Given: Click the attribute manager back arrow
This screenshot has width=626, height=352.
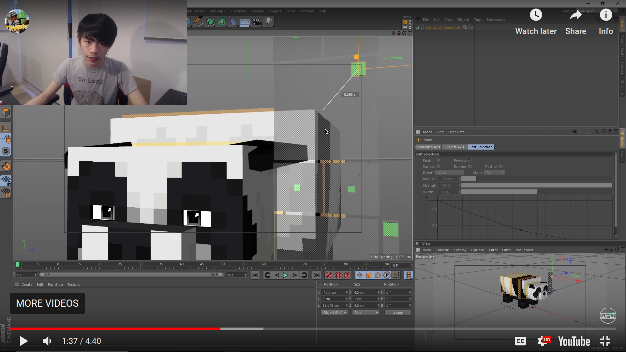Looking at the screenshot, I should point(574,132).
